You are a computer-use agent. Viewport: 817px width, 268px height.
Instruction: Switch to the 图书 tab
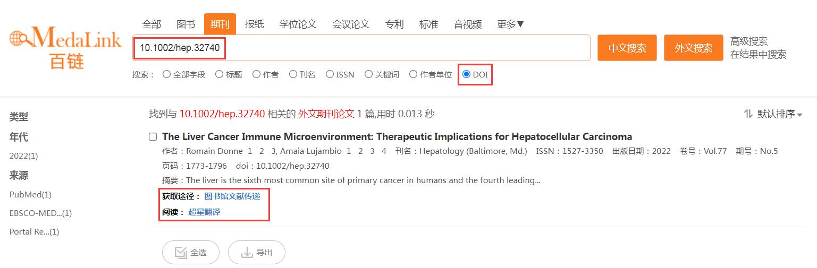click(x=186, y=24)
